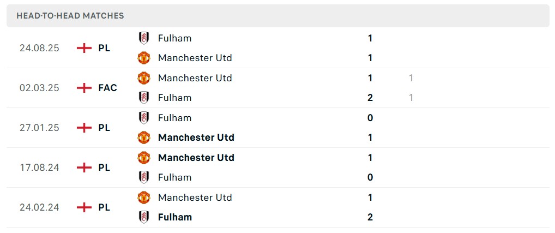
Task: Open the FAC competition label
Action: 108,88
